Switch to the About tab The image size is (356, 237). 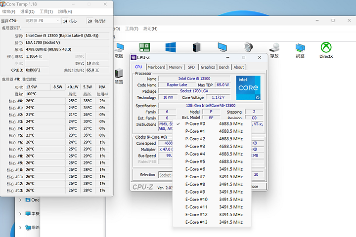tap(239, 67)
